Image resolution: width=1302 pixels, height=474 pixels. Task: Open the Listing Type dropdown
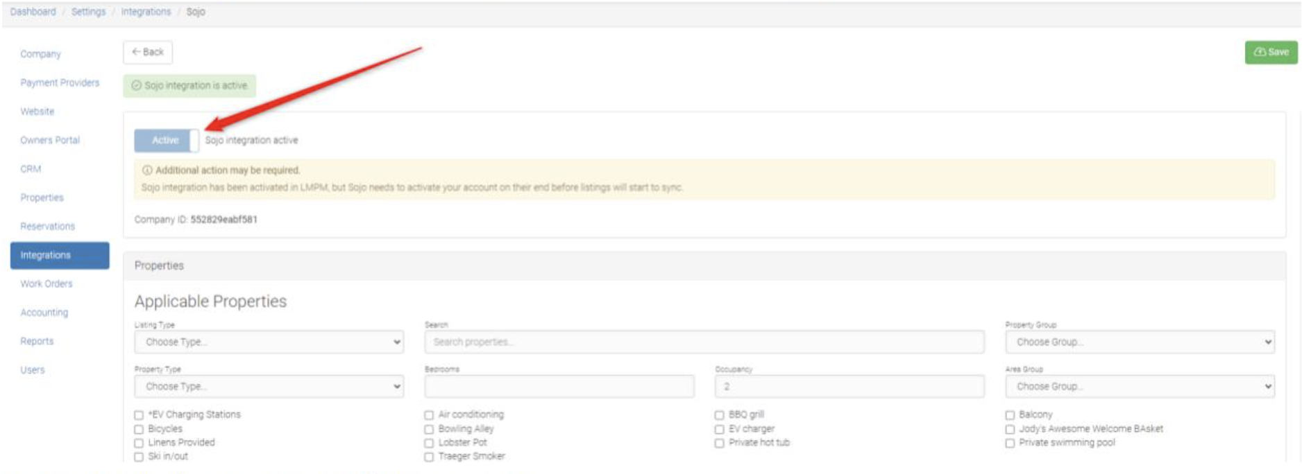tap(269, 342)
